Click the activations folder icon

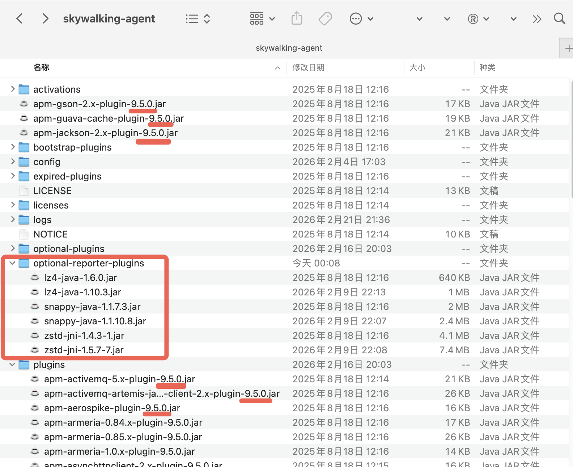coord(24,89)
